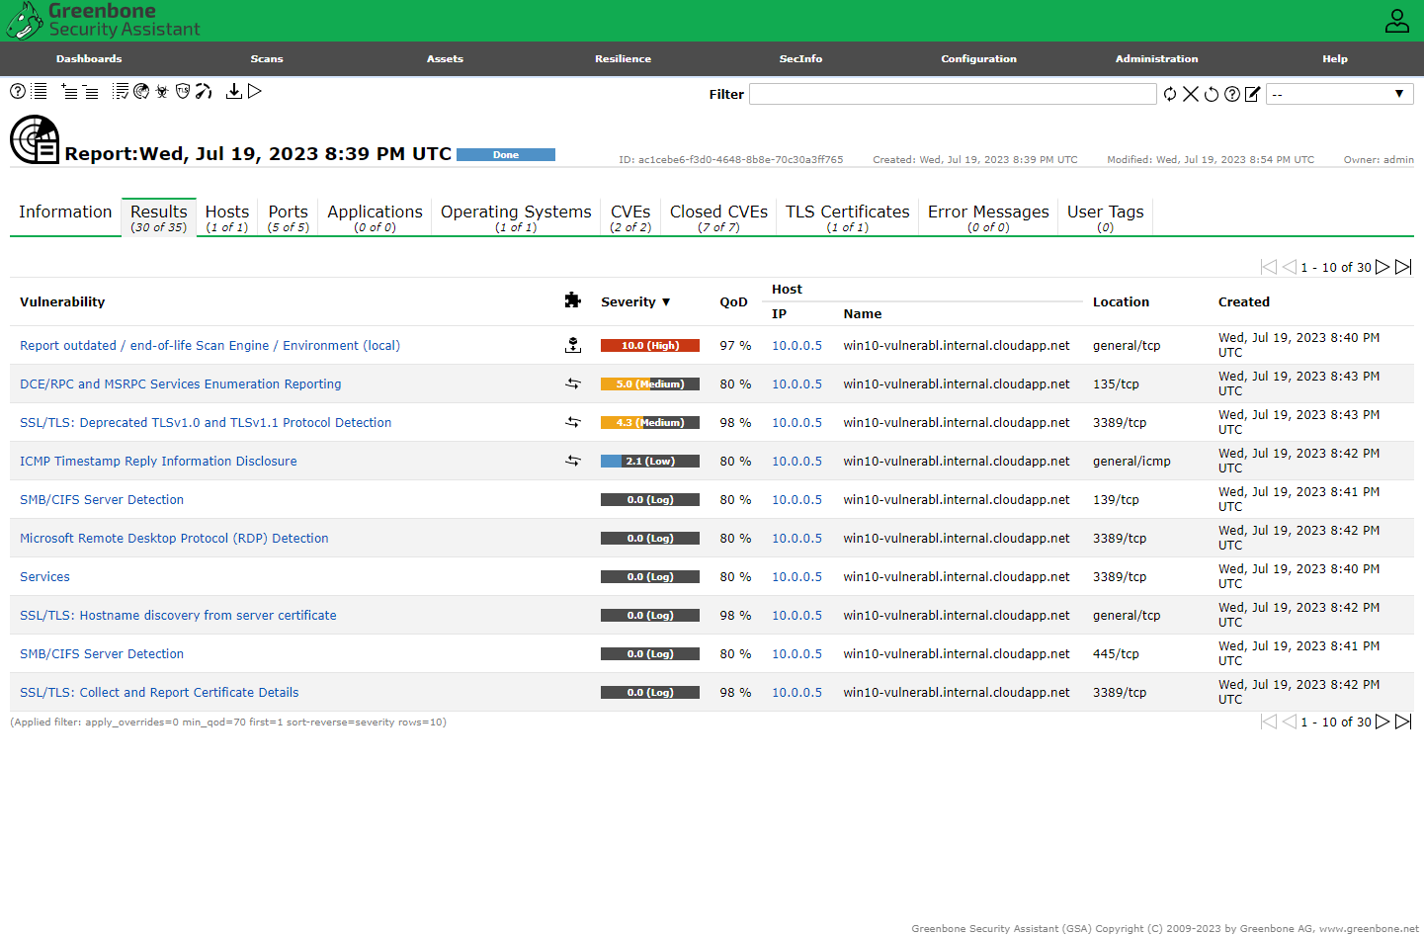Click the mitigation icon in Deprecated TLSv1.0 row

tap(573, 422)
